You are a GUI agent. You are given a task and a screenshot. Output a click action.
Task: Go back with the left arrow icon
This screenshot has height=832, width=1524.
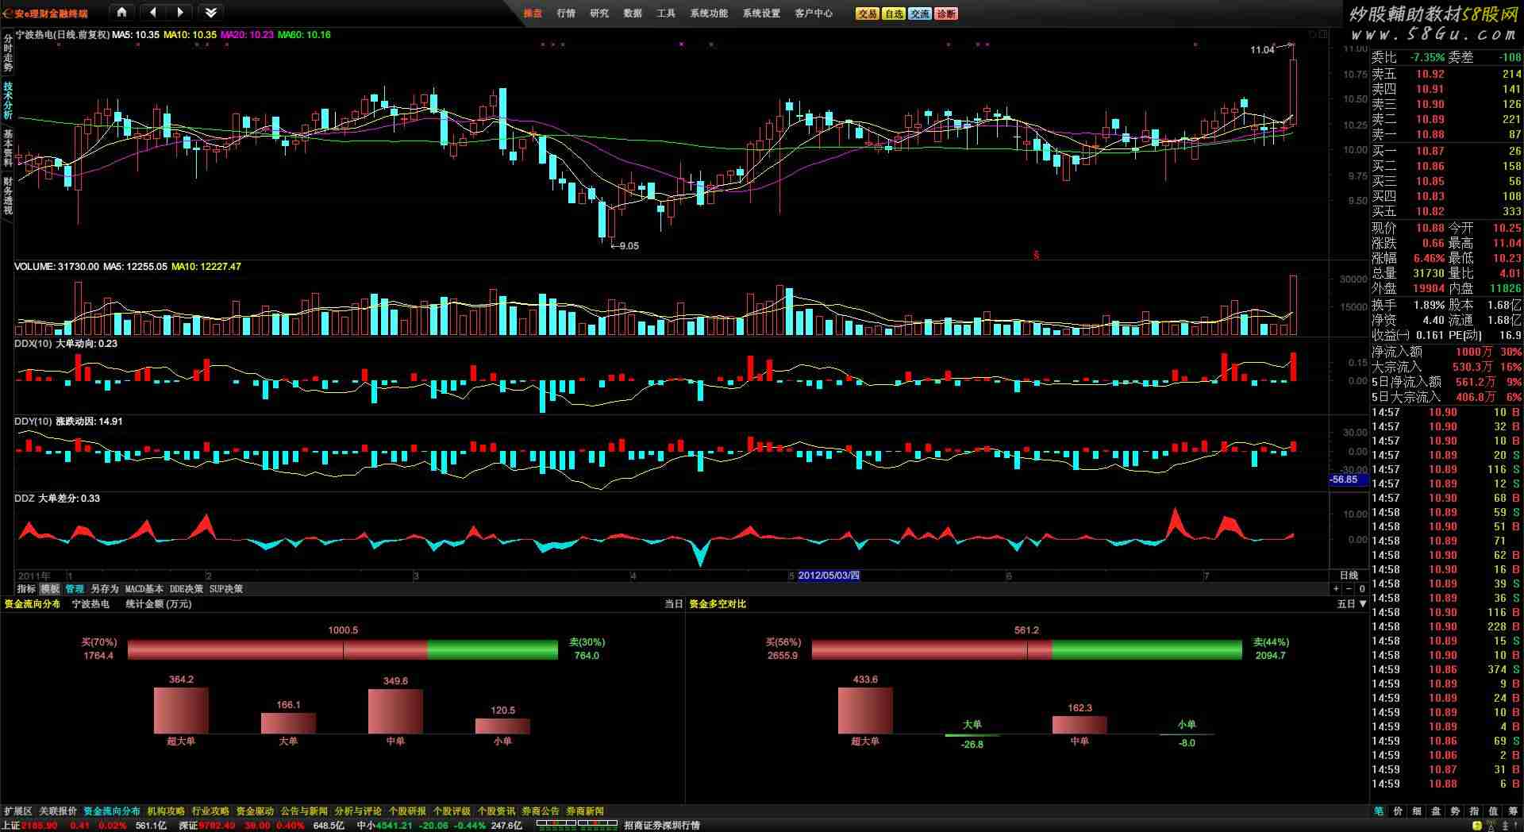152,13
